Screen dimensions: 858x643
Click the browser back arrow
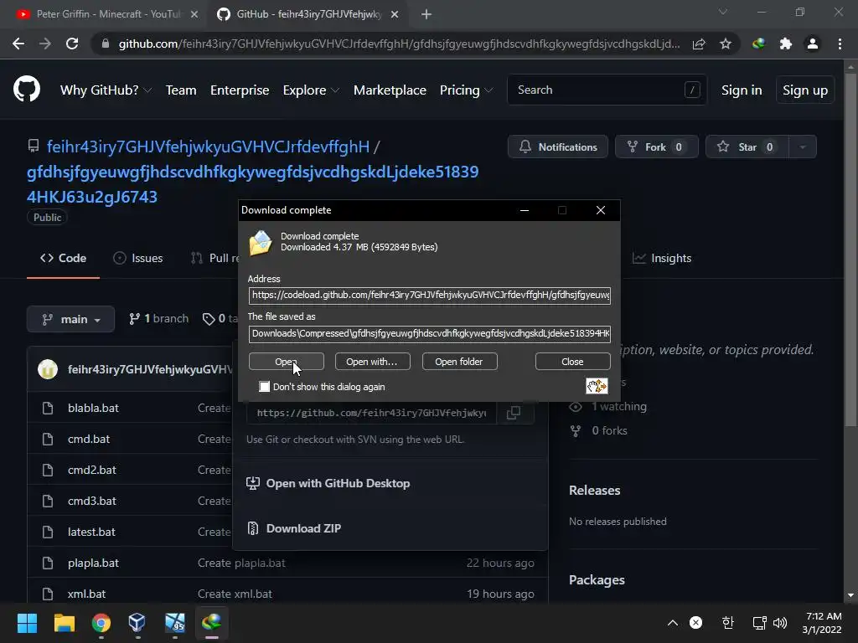(18, 44)
